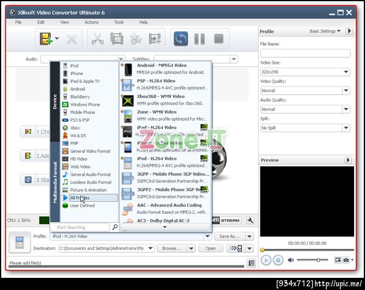Viewport: 365px width, 290px height.
Task: Select the Clip scissors tool
Action: coord(97,39)
